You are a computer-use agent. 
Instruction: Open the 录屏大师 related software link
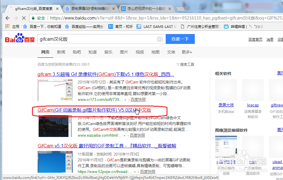point(226,105)
